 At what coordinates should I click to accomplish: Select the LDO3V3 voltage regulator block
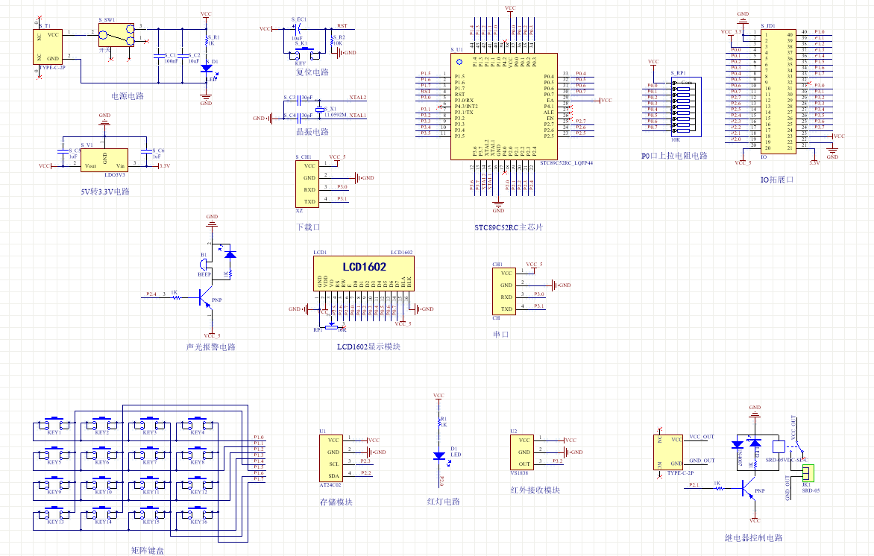105,160
